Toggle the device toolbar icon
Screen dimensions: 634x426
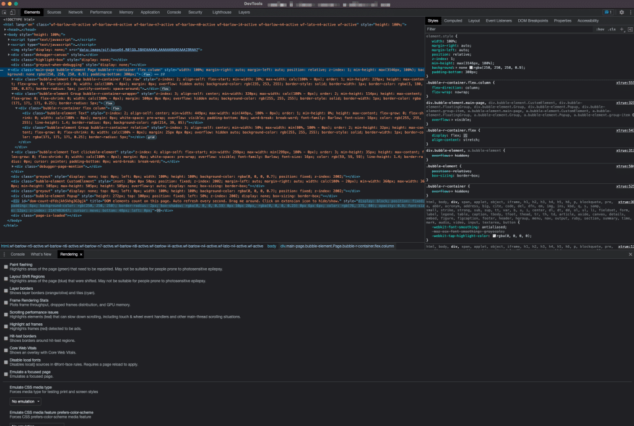click(12, 12)
